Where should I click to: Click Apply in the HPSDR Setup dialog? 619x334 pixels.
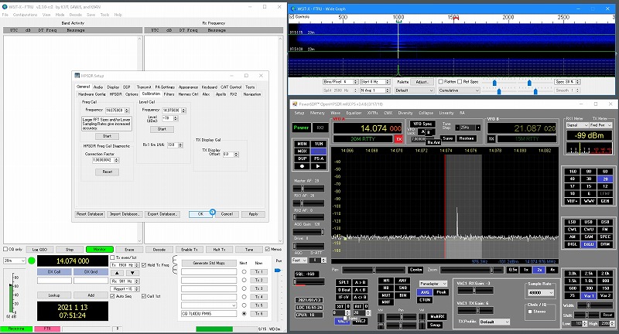[x=254, y=213]
